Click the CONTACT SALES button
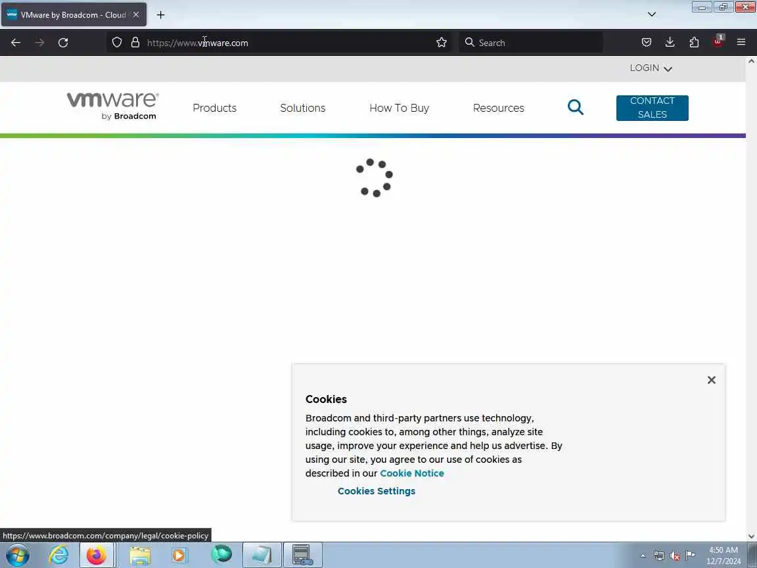The height and width of the screenshot is (568, 757). (x=653, y=108)
